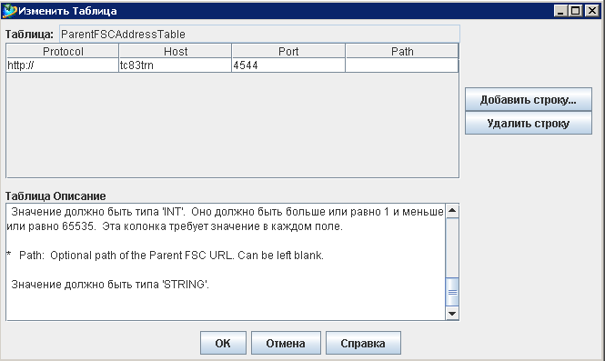Cancel the dialog with 'Отмена'

[x=286, y=343]
